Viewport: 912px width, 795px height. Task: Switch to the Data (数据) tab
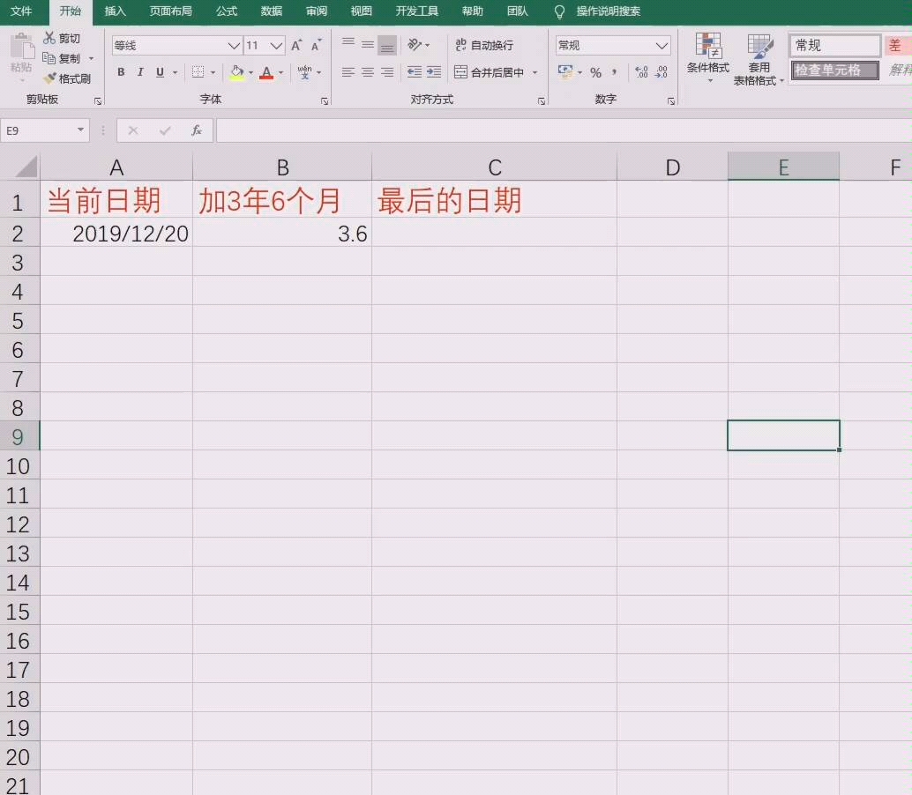coord(271,11)
